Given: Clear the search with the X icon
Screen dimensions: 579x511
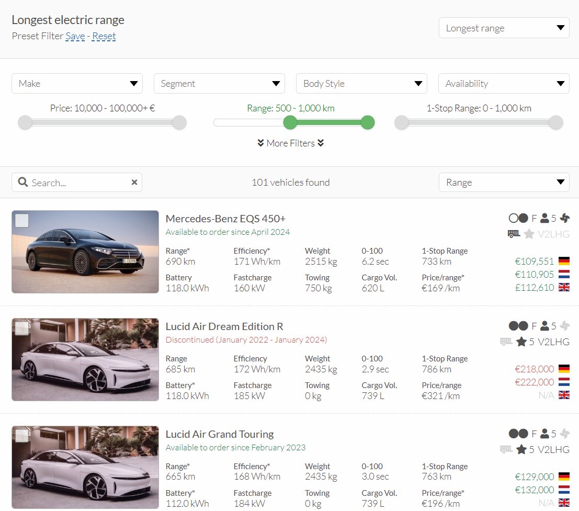Looking at the screenshot, I should coord(134,183).
